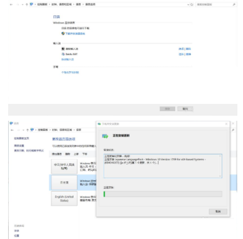Click 语言选项 breadcrumb segment in address bar
Screen dimensions: 243x239
point(90,5)
